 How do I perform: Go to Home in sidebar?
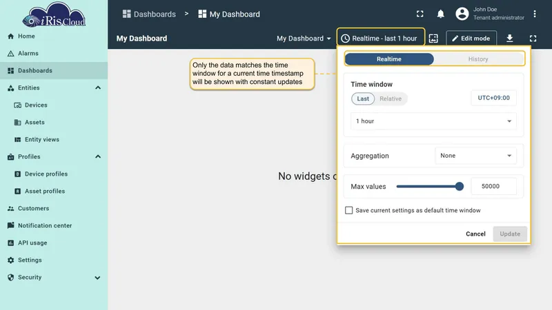click(54, 37)
